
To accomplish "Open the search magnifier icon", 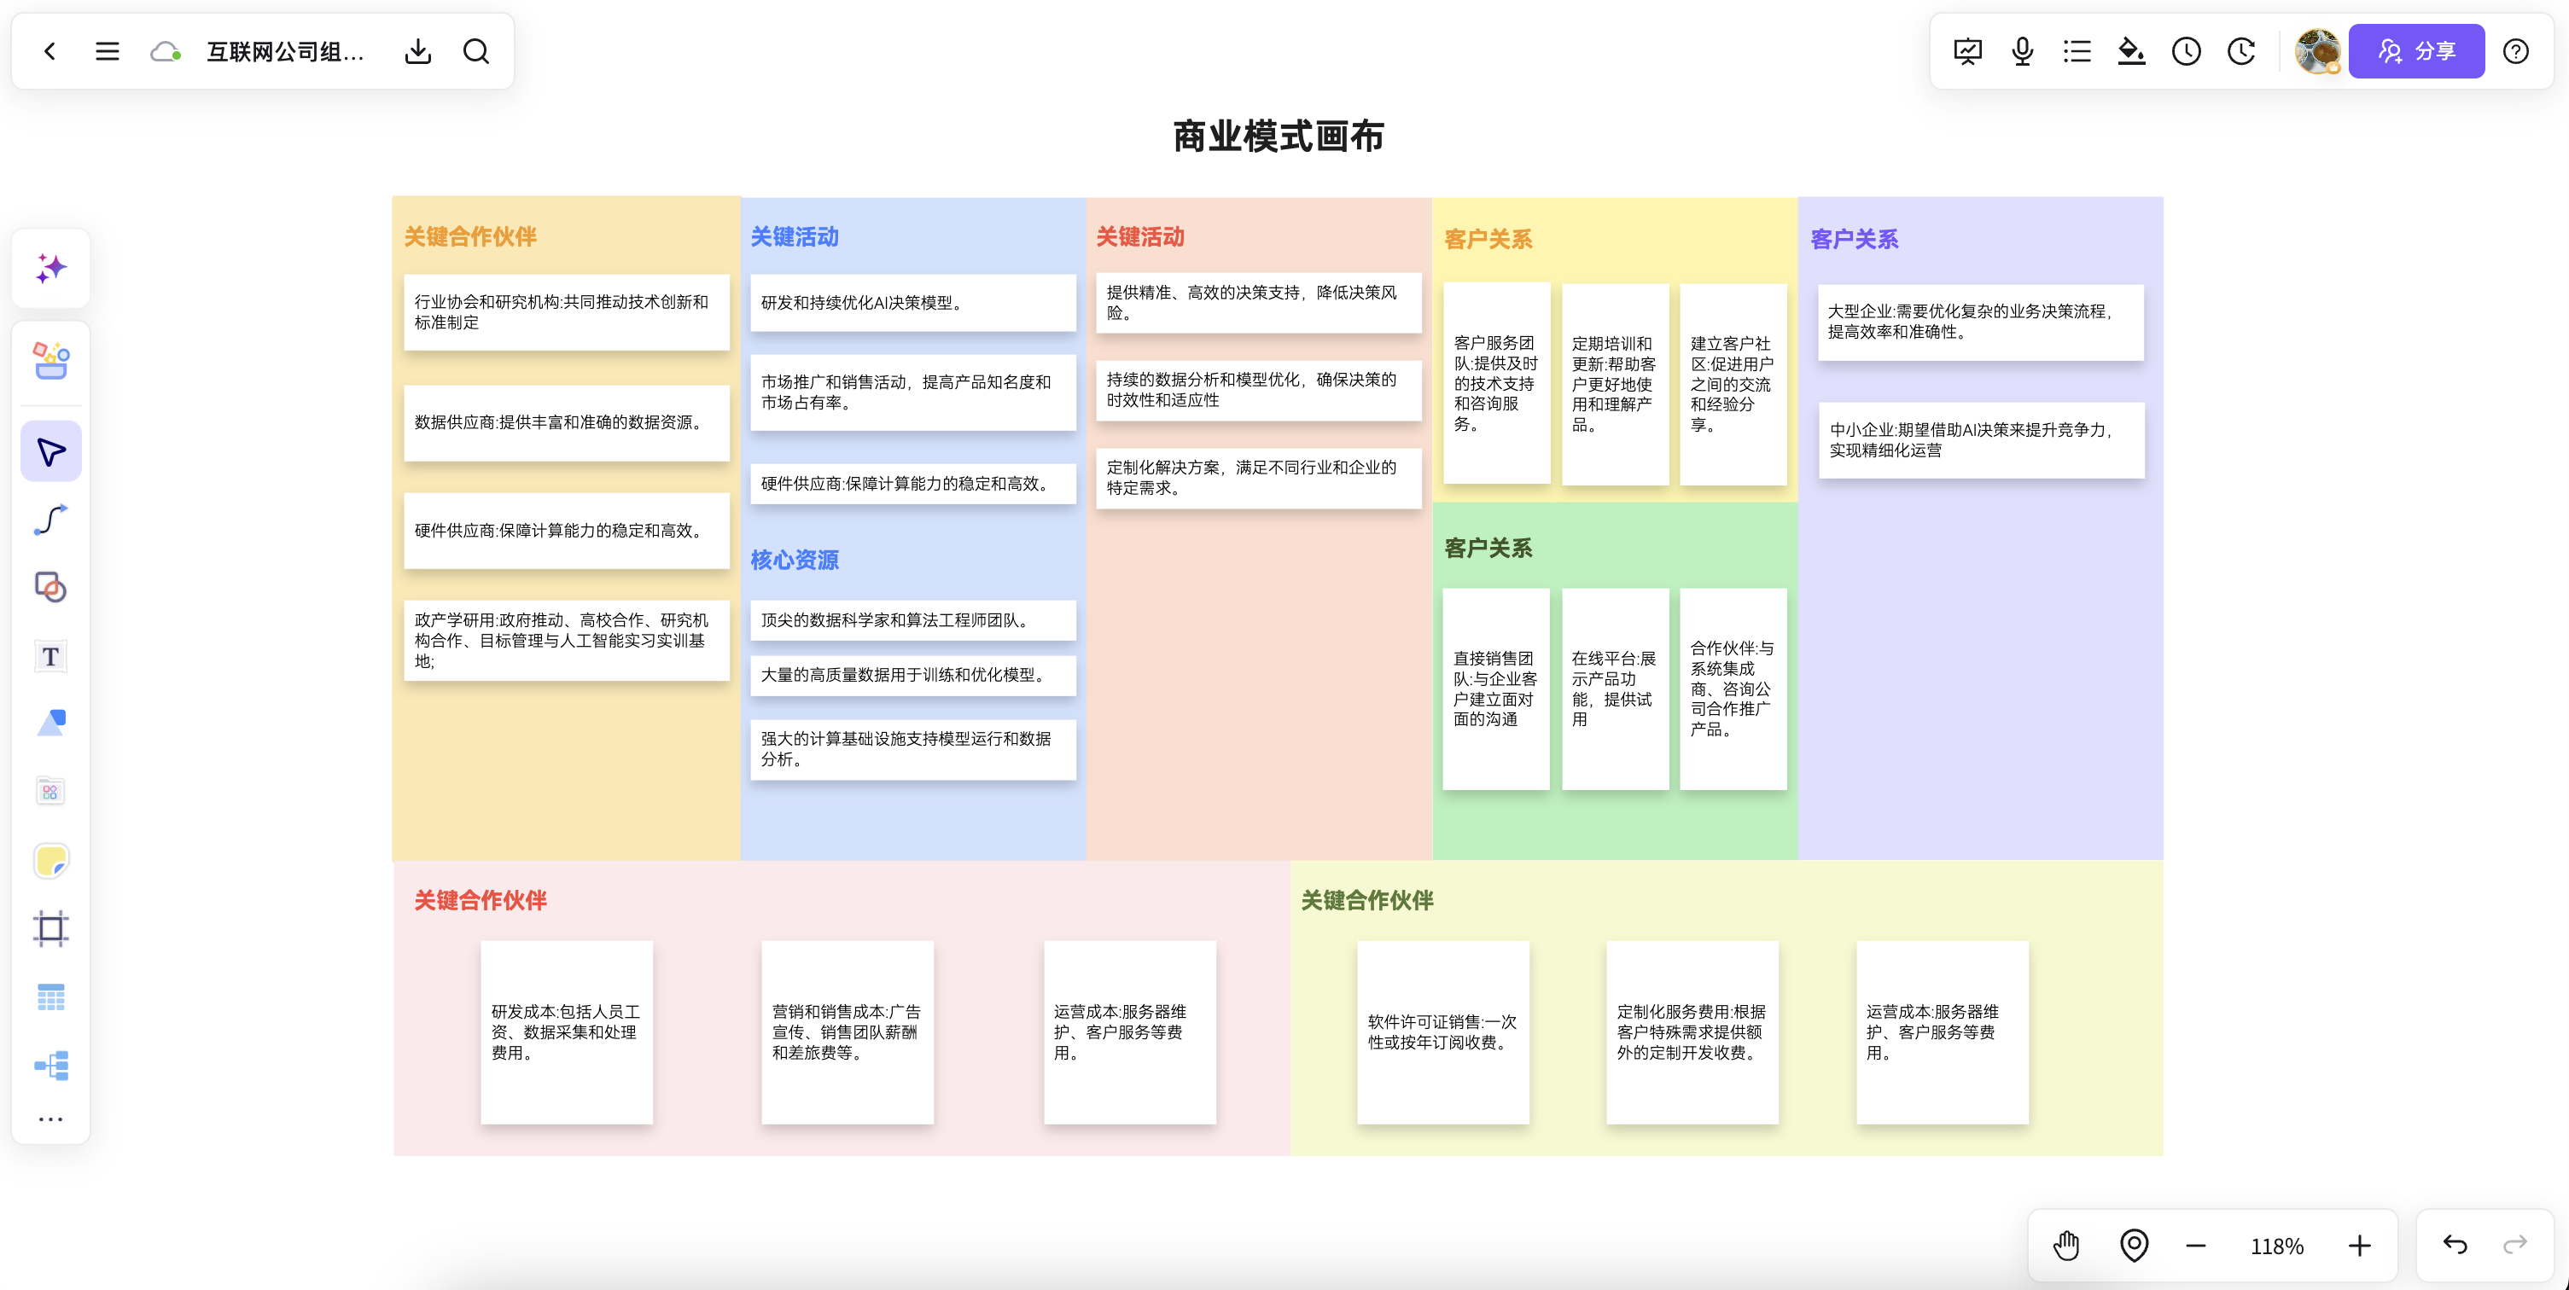I will click(x=477, y=51).
